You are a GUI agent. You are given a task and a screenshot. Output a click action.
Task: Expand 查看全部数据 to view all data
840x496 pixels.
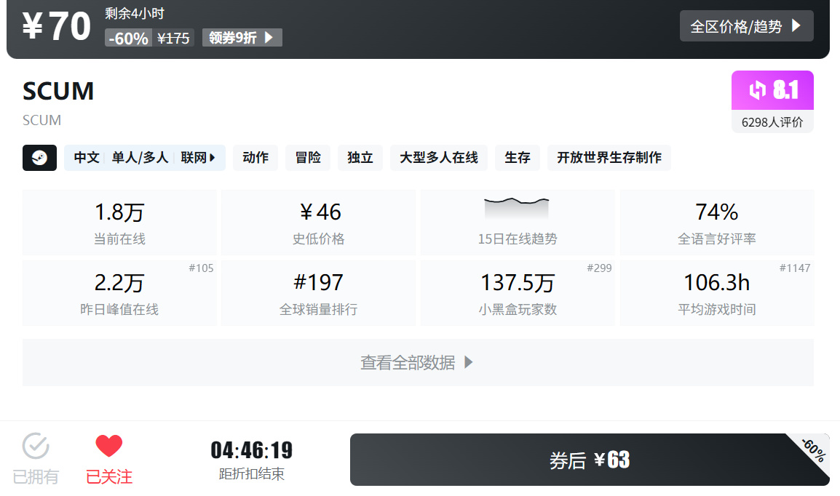(418, 362)
